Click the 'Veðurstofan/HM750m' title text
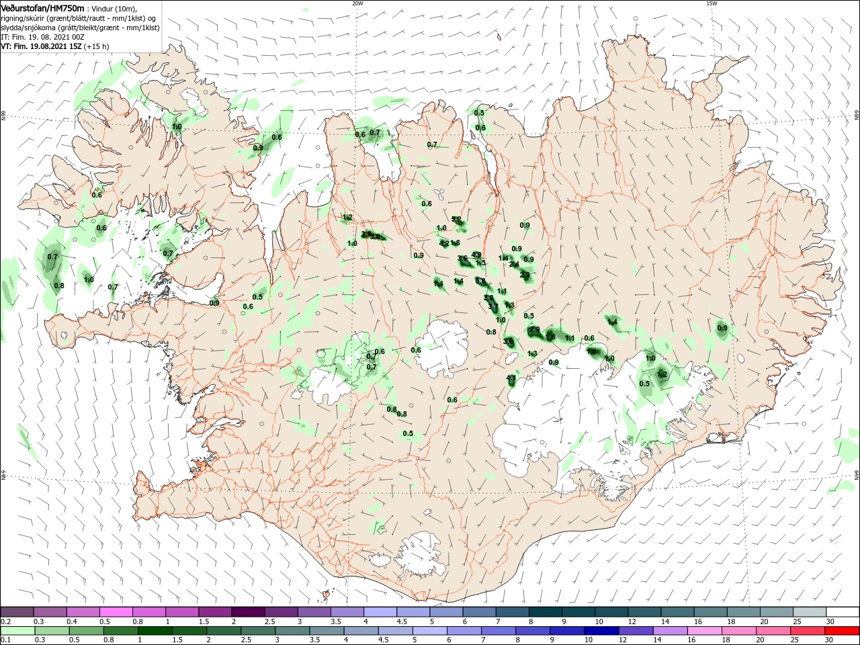Viewport: 860px width, 645px height. click(42, 7)
